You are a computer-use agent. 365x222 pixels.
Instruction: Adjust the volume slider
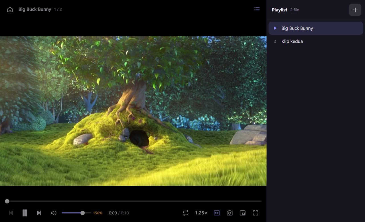(76, 213)
